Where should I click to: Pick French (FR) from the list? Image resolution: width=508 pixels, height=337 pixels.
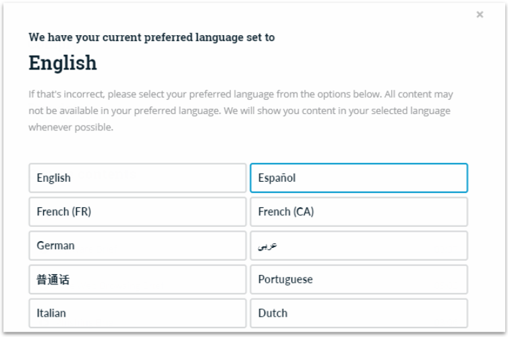point(138,212)
